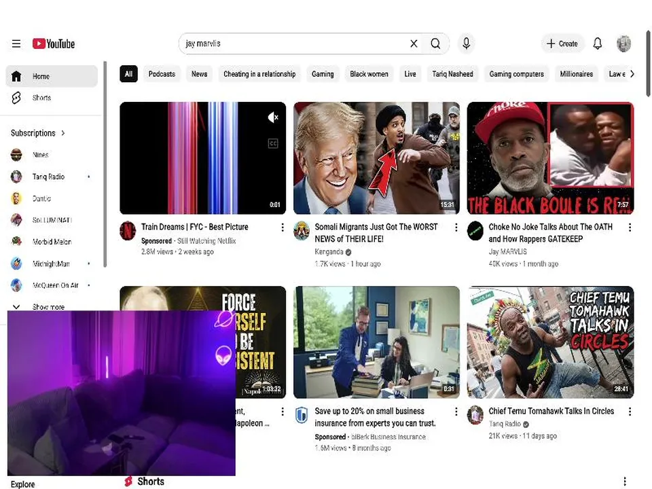
Task: Start voice search with microphone
Action: pyautogui.click(x=466, y=43)
